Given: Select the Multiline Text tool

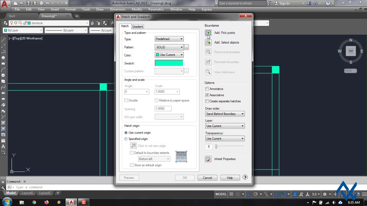Looking at the screenshot, I should click(x=3, y=146).
